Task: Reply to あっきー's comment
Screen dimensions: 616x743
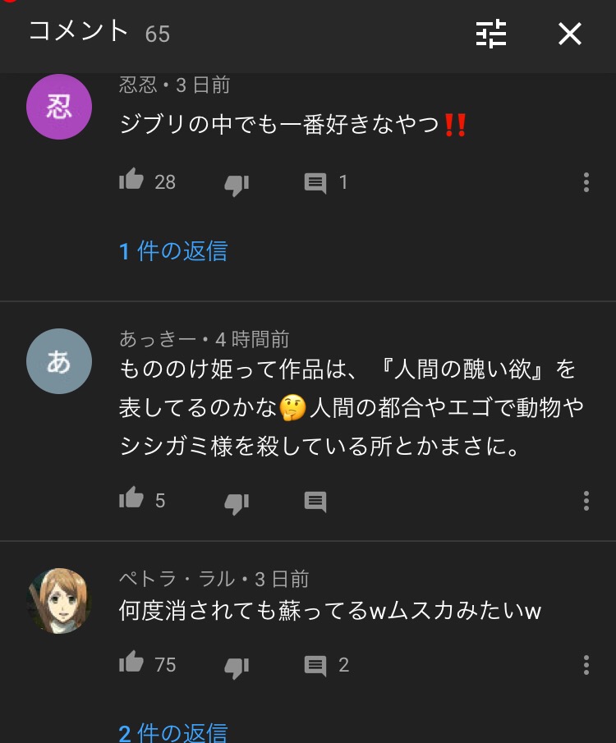Action: pyautogui.click(x=315, y=502)
